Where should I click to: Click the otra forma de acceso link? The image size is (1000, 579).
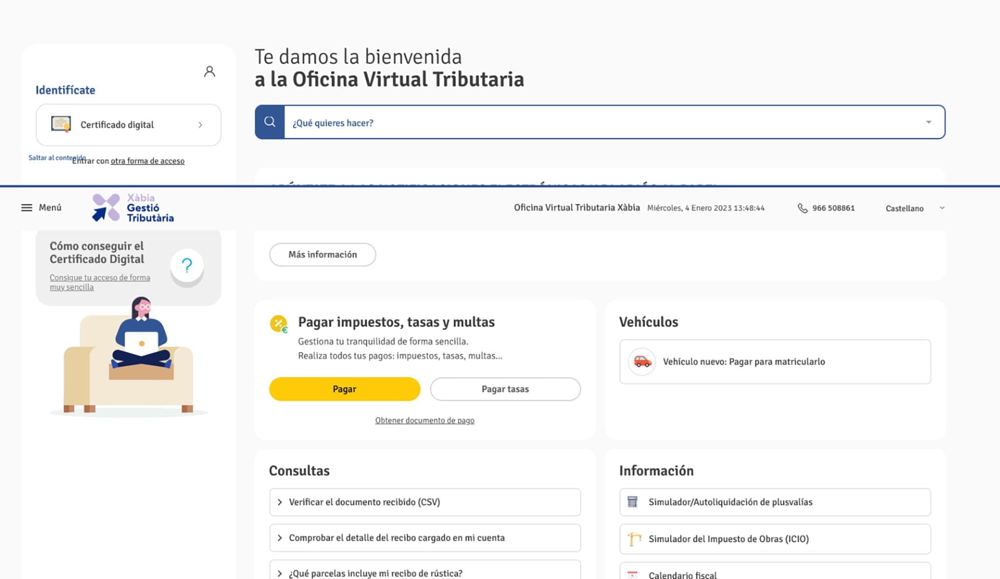pos(147,161)
